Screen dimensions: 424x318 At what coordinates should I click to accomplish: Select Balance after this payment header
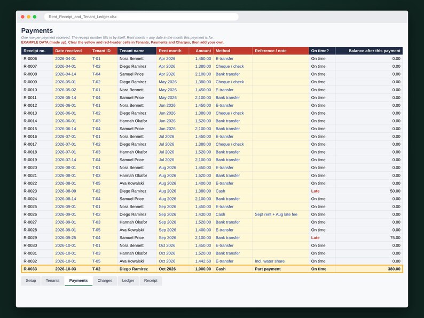(369, 51)
